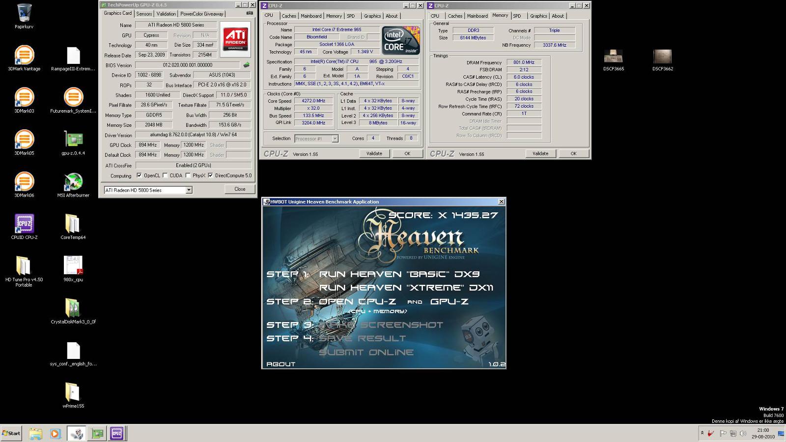Image resolution: width=786 pixels, height=442 pixels.
Task: Click the ATI Radeon logo in GPU-Z
Action: point(235,38)
